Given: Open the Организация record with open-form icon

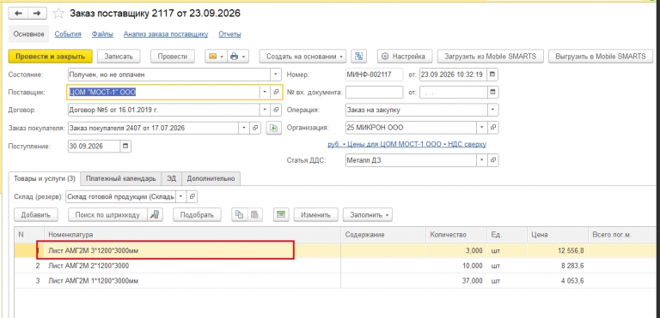Looking at the screenshot, I should coord(493,127).
